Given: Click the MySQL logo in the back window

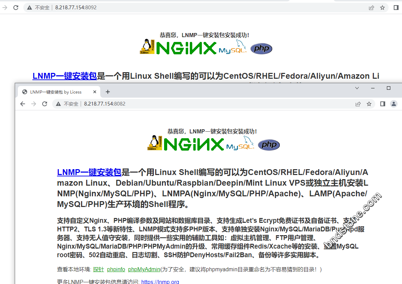Looking at the screenshot, I should click(x=232, y=47).
